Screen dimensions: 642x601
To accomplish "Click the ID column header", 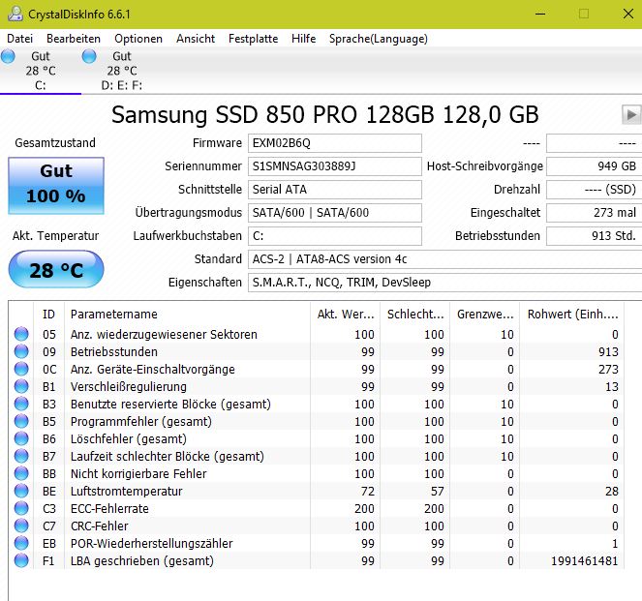I will (48, 315).
